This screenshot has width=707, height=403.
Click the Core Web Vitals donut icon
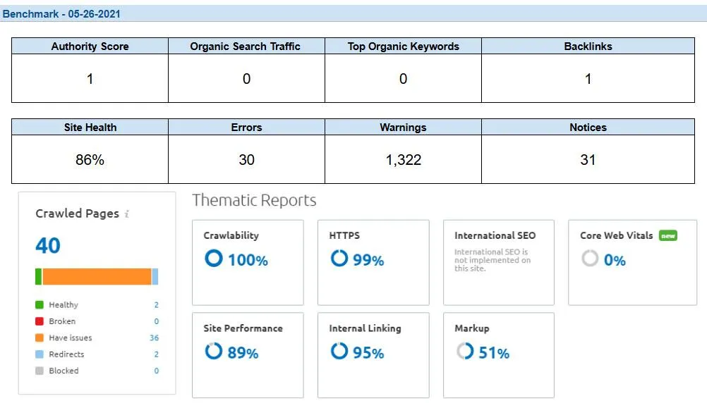pos(590,259)
